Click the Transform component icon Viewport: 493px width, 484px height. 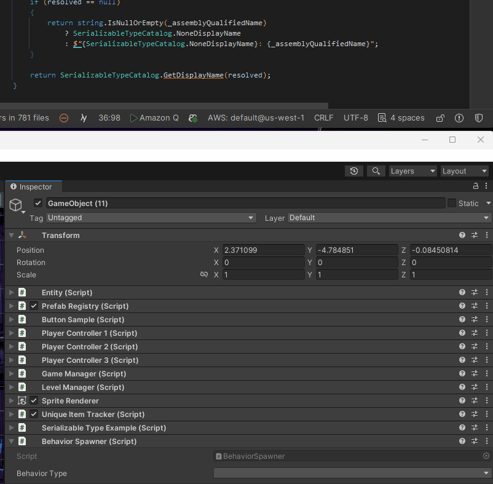pyautogui.click(x=22, y=234)
